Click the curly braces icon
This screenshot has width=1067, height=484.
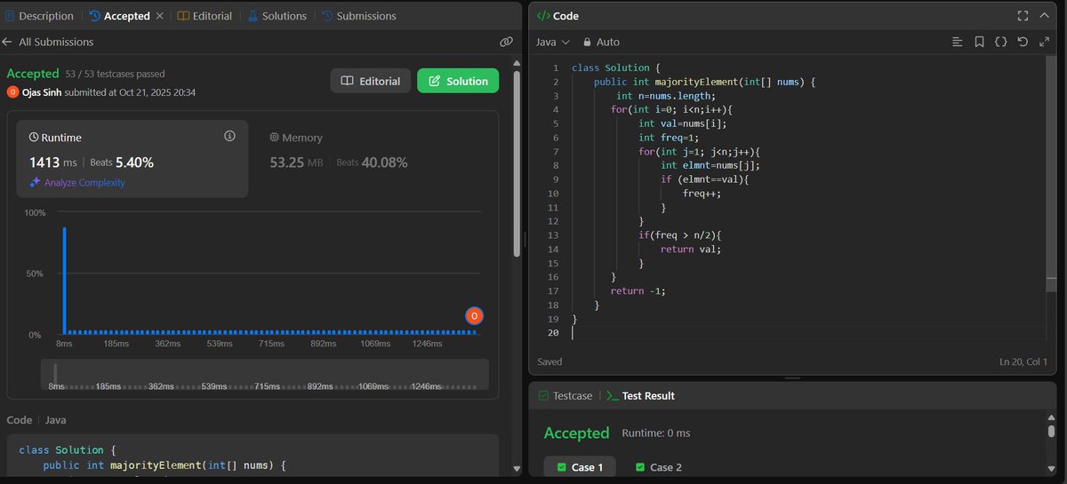1000,42
